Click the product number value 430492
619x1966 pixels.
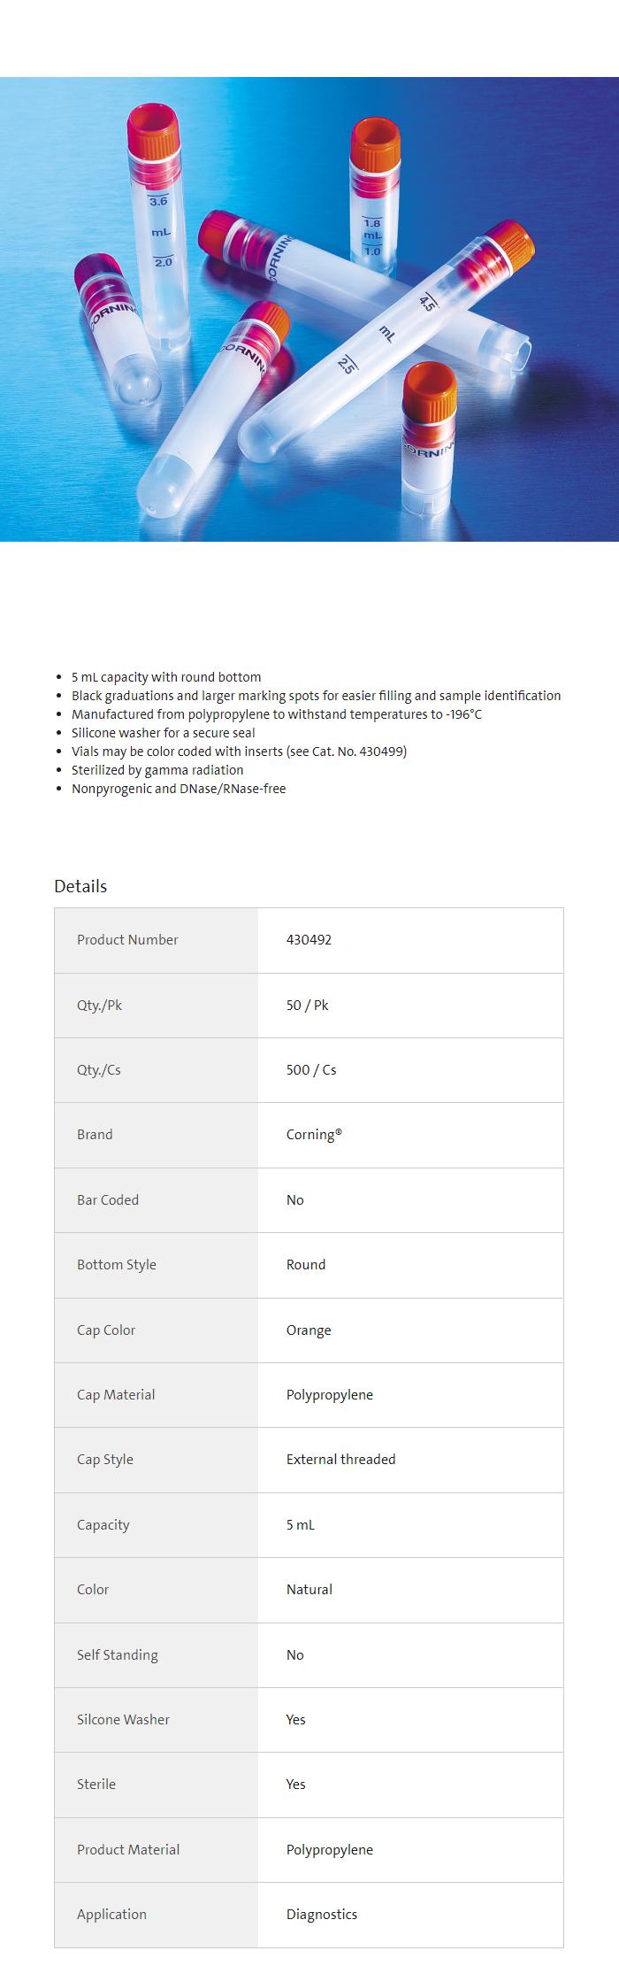(309, 940)
